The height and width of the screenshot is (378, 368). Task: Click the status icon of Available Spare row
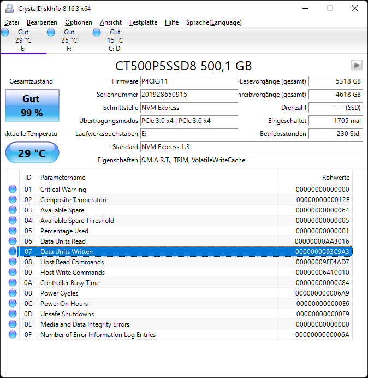tap(13, 210)
